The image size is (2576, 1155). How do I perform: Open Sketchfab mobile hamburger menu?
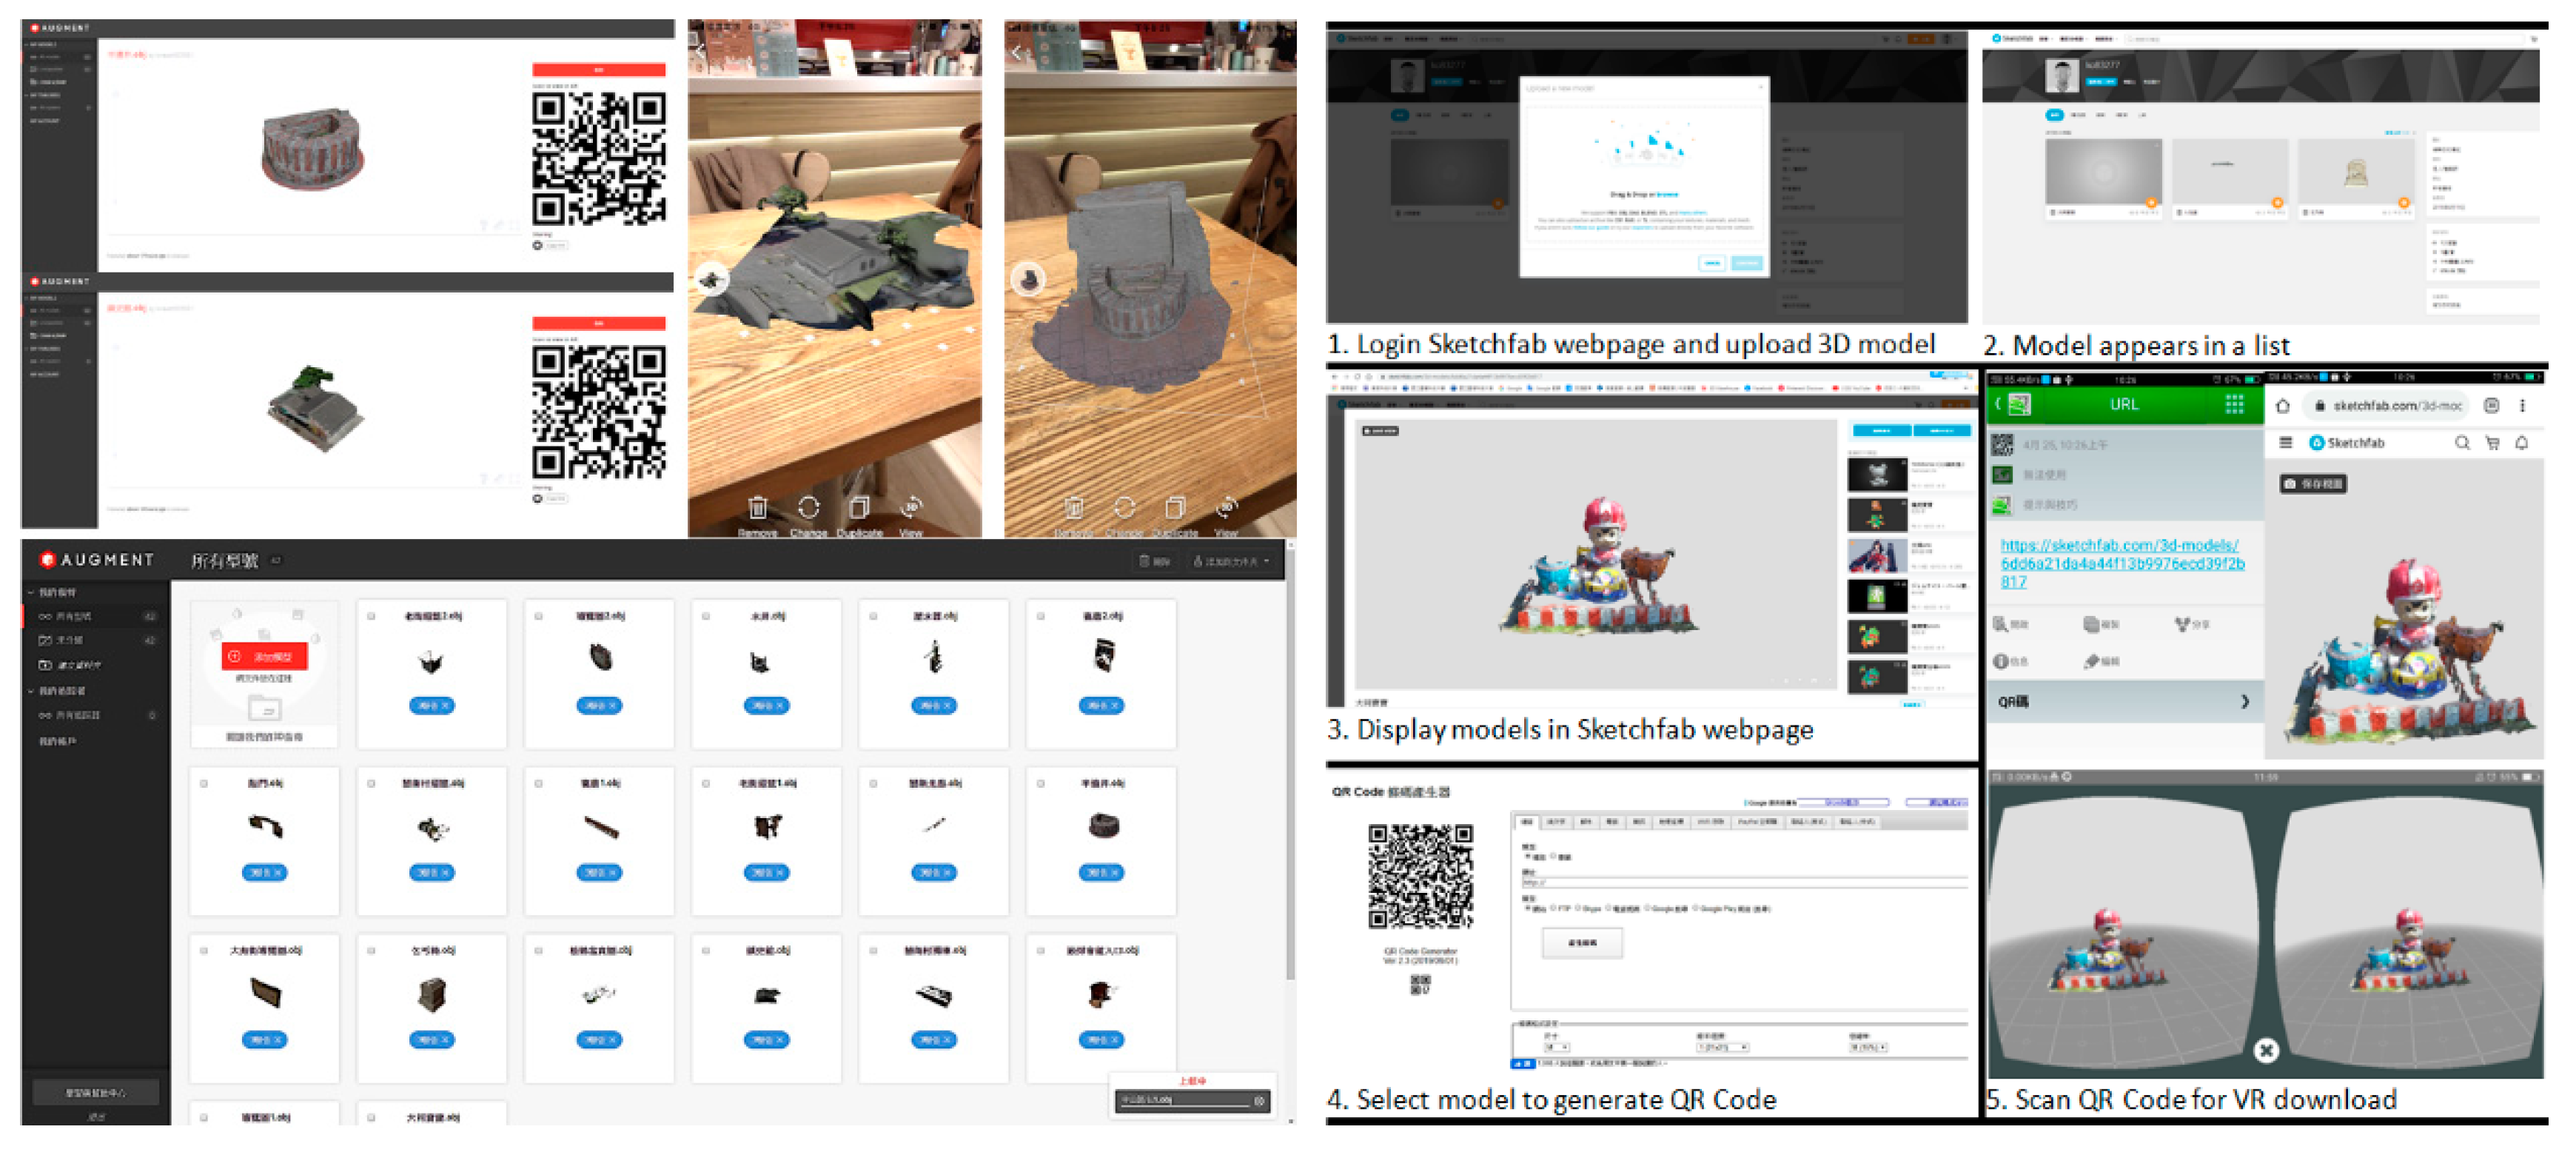coord(2285,443)
